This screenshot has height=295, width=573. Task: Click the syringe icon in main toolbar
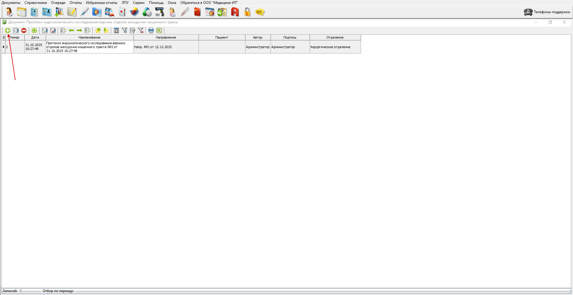85,12
